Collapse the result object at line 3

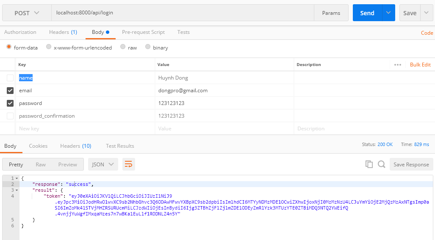pyautogui.click(x=17, y=190)
